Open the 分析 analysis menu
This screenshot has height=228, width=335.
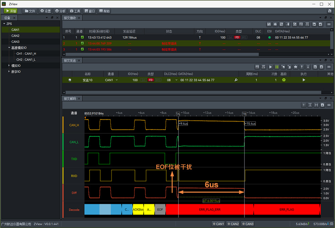[60, 11]
